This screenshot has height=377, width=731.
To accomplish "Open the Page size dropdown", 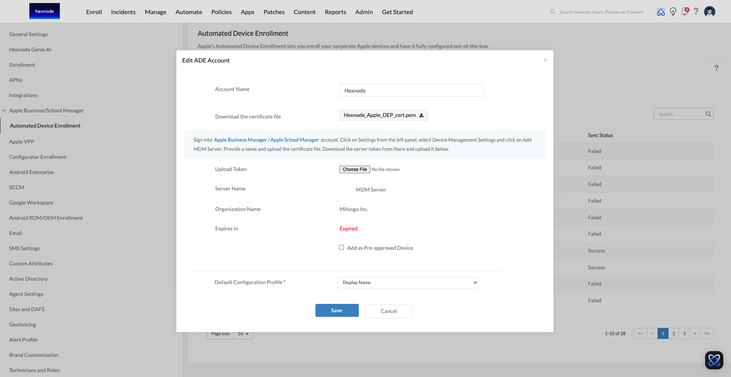I will (243, 334).
